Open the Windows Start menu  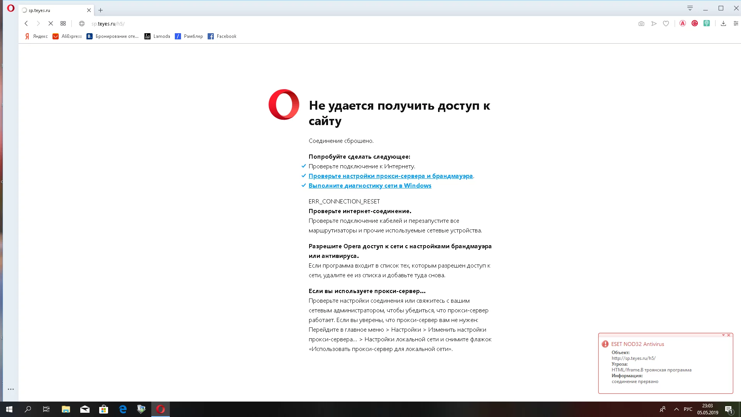pyautogui.click(x=9, y=409)
